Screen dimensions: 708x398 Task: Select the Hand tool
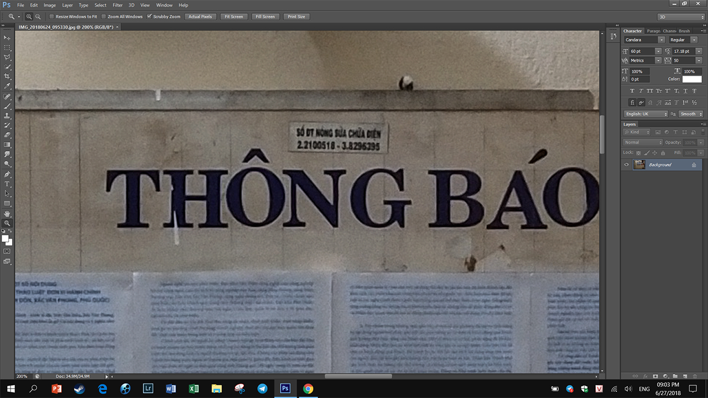(7, 213)
